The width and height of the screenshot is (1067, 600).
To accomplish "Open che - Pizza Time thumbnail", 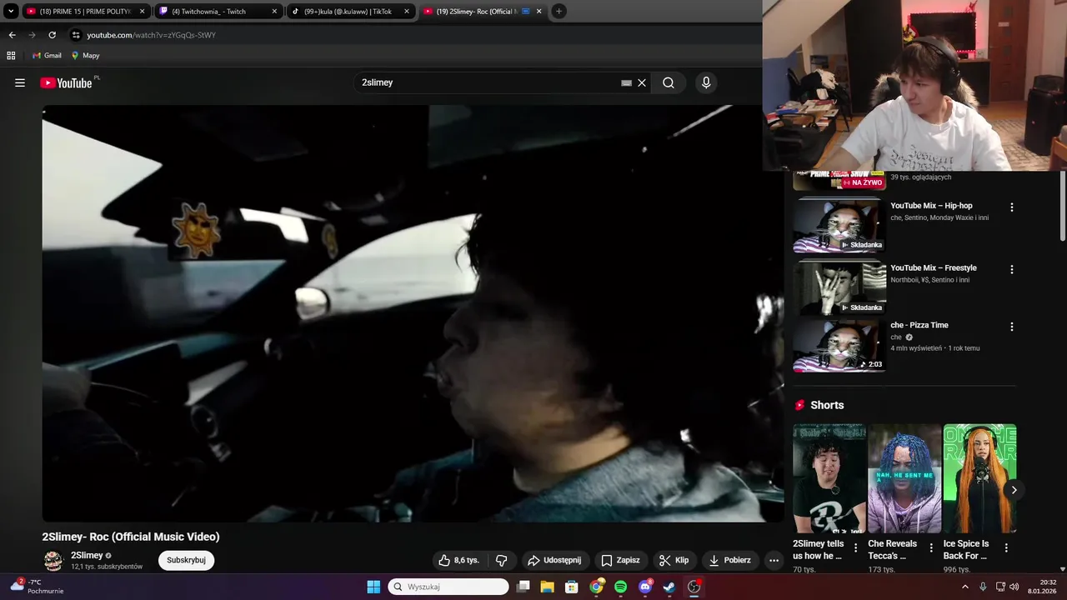I will pos(839,345).
